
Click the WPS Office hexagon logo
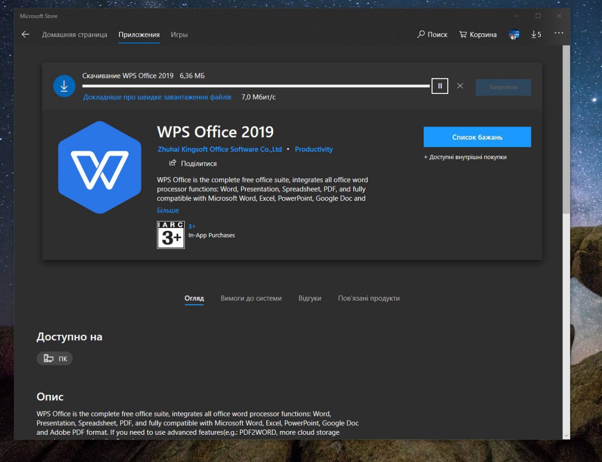(x=100, y=167)
